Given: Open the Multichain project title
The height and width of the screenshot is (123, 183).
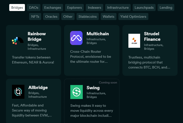Looking at the screenshot, I should [x=98, y=34].
